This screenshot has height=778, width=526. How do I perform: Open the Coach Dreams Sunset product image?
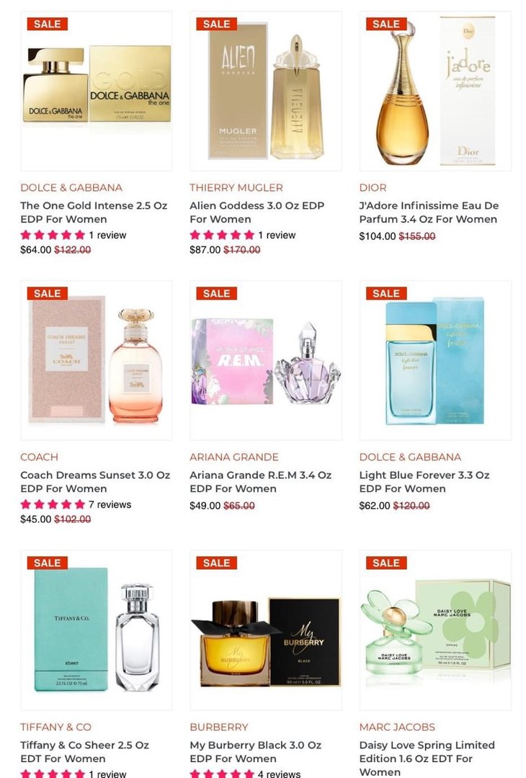97,360
